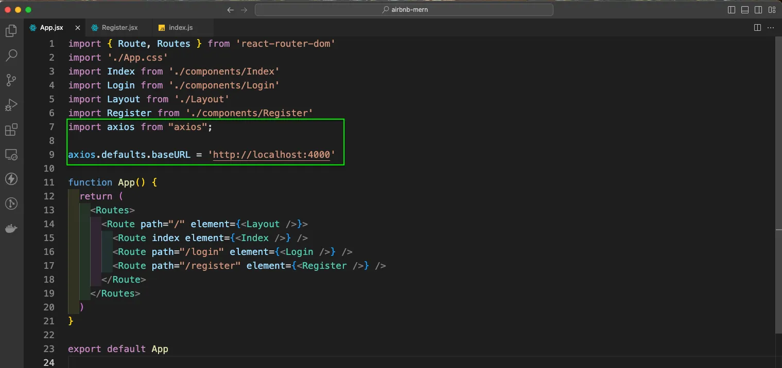Image resolution: width=782 pixels, height=368 pixels.
Task: Open the Customize Layout icon
Action: pos(772,10)
